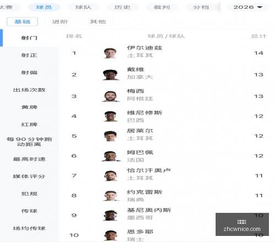The width and height of the screenshot is (275, 242).
Task: Switch to the 球队 tab
Action: (x=83, y=7)
